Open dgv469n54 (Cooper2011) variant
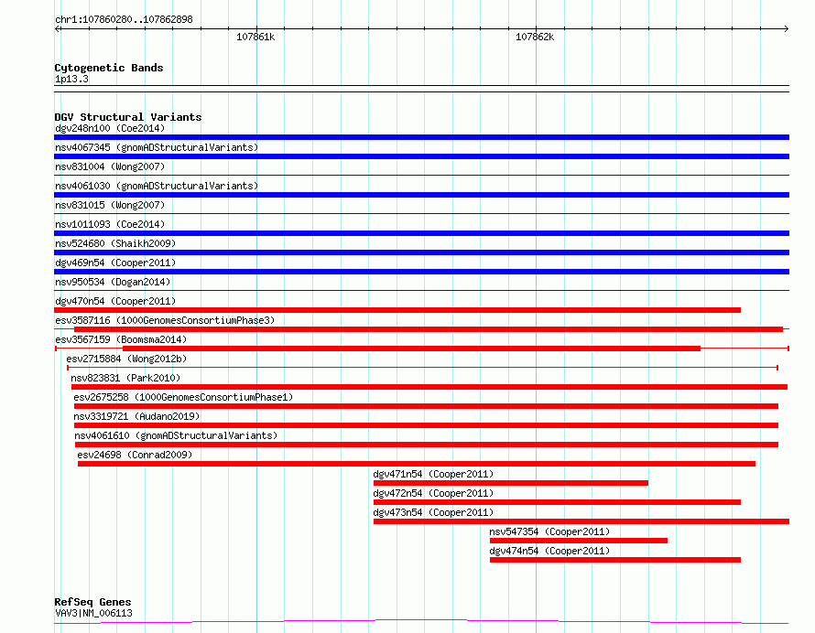815x633 pixels. tap(115, 263)
